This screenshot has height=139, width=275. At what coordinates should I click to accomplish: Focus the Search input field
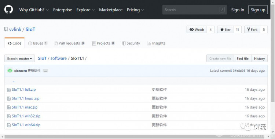point(194,10)
